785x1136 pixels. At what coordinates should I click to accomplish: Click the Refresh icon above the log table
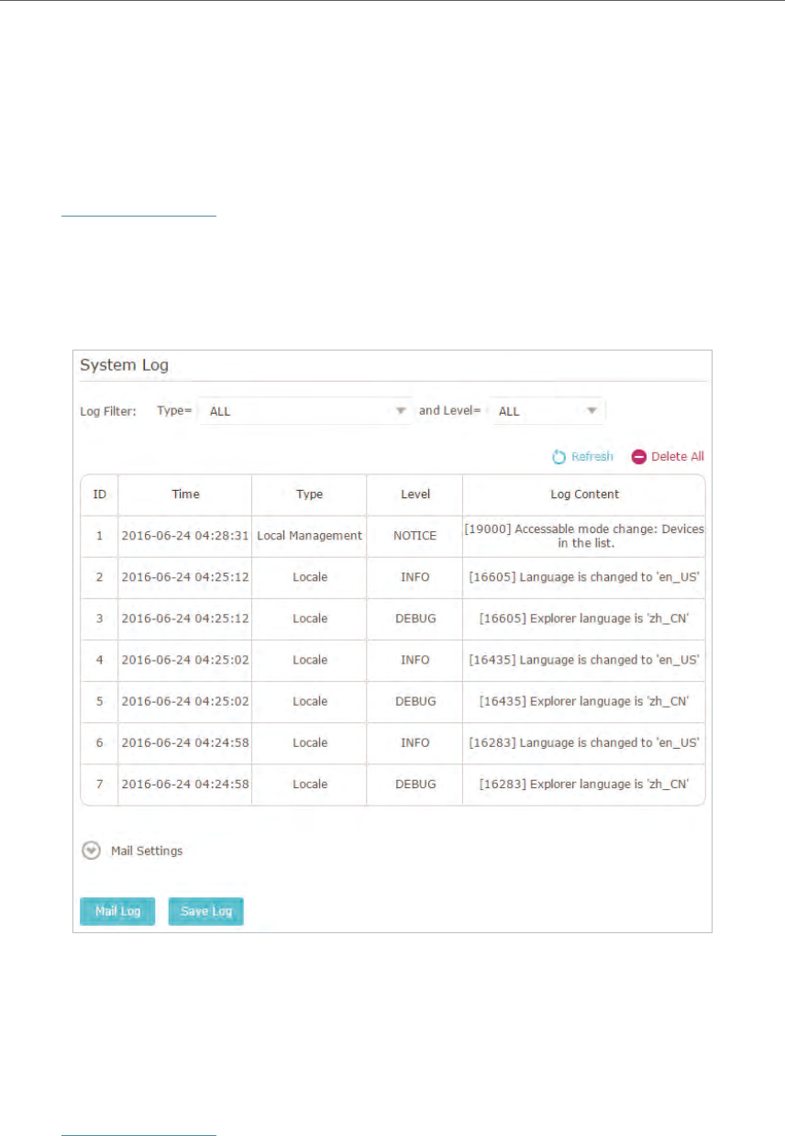[x=558, y=456]
